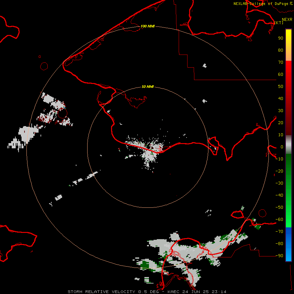This screenshot has width=294, height=294.
Task: Click the -90 value on the velocity scale
Action: pyautogui.click(x=279, y=256)
